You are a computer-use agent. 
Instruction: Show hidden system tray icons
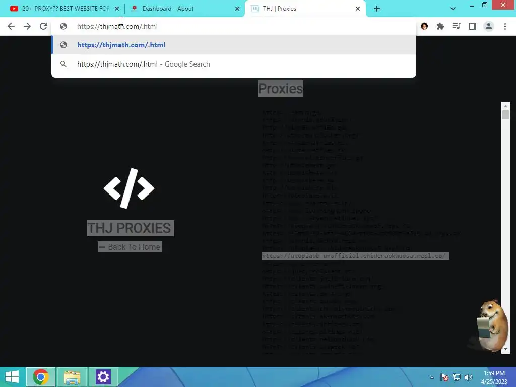click(432, 377)
